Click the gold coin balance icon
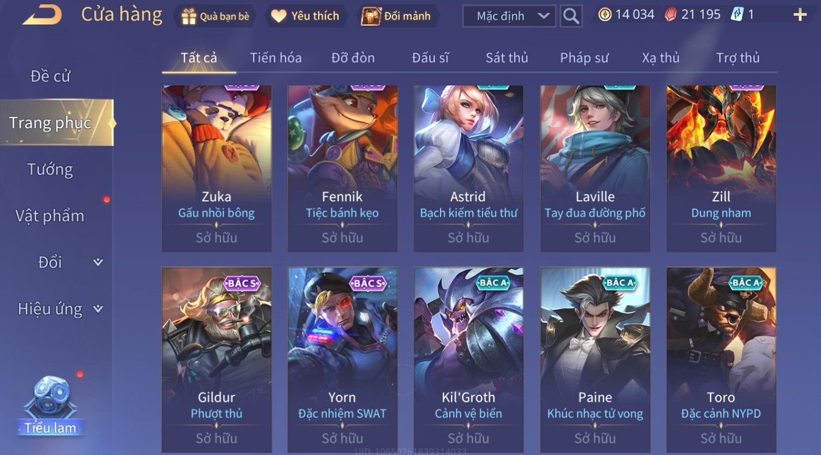 pyautogui.click(x=605, y=15)
